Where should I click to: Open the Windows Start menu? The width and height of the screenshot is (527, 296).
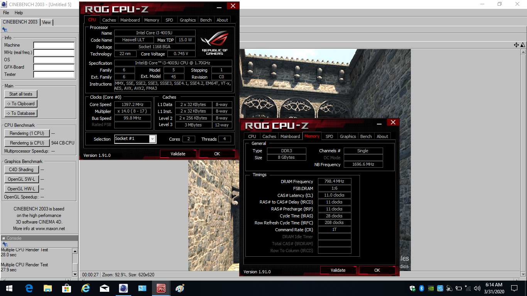pyautogui.click(x=9, y=288)
